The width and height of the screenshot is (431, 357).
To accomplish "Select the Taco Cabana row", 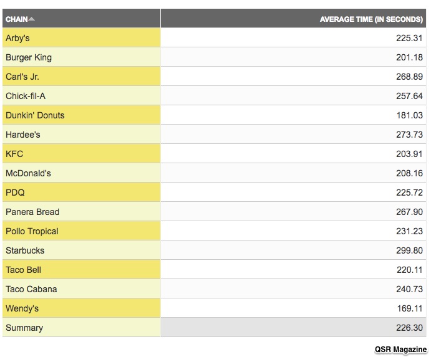I will (x=215, y=289).
